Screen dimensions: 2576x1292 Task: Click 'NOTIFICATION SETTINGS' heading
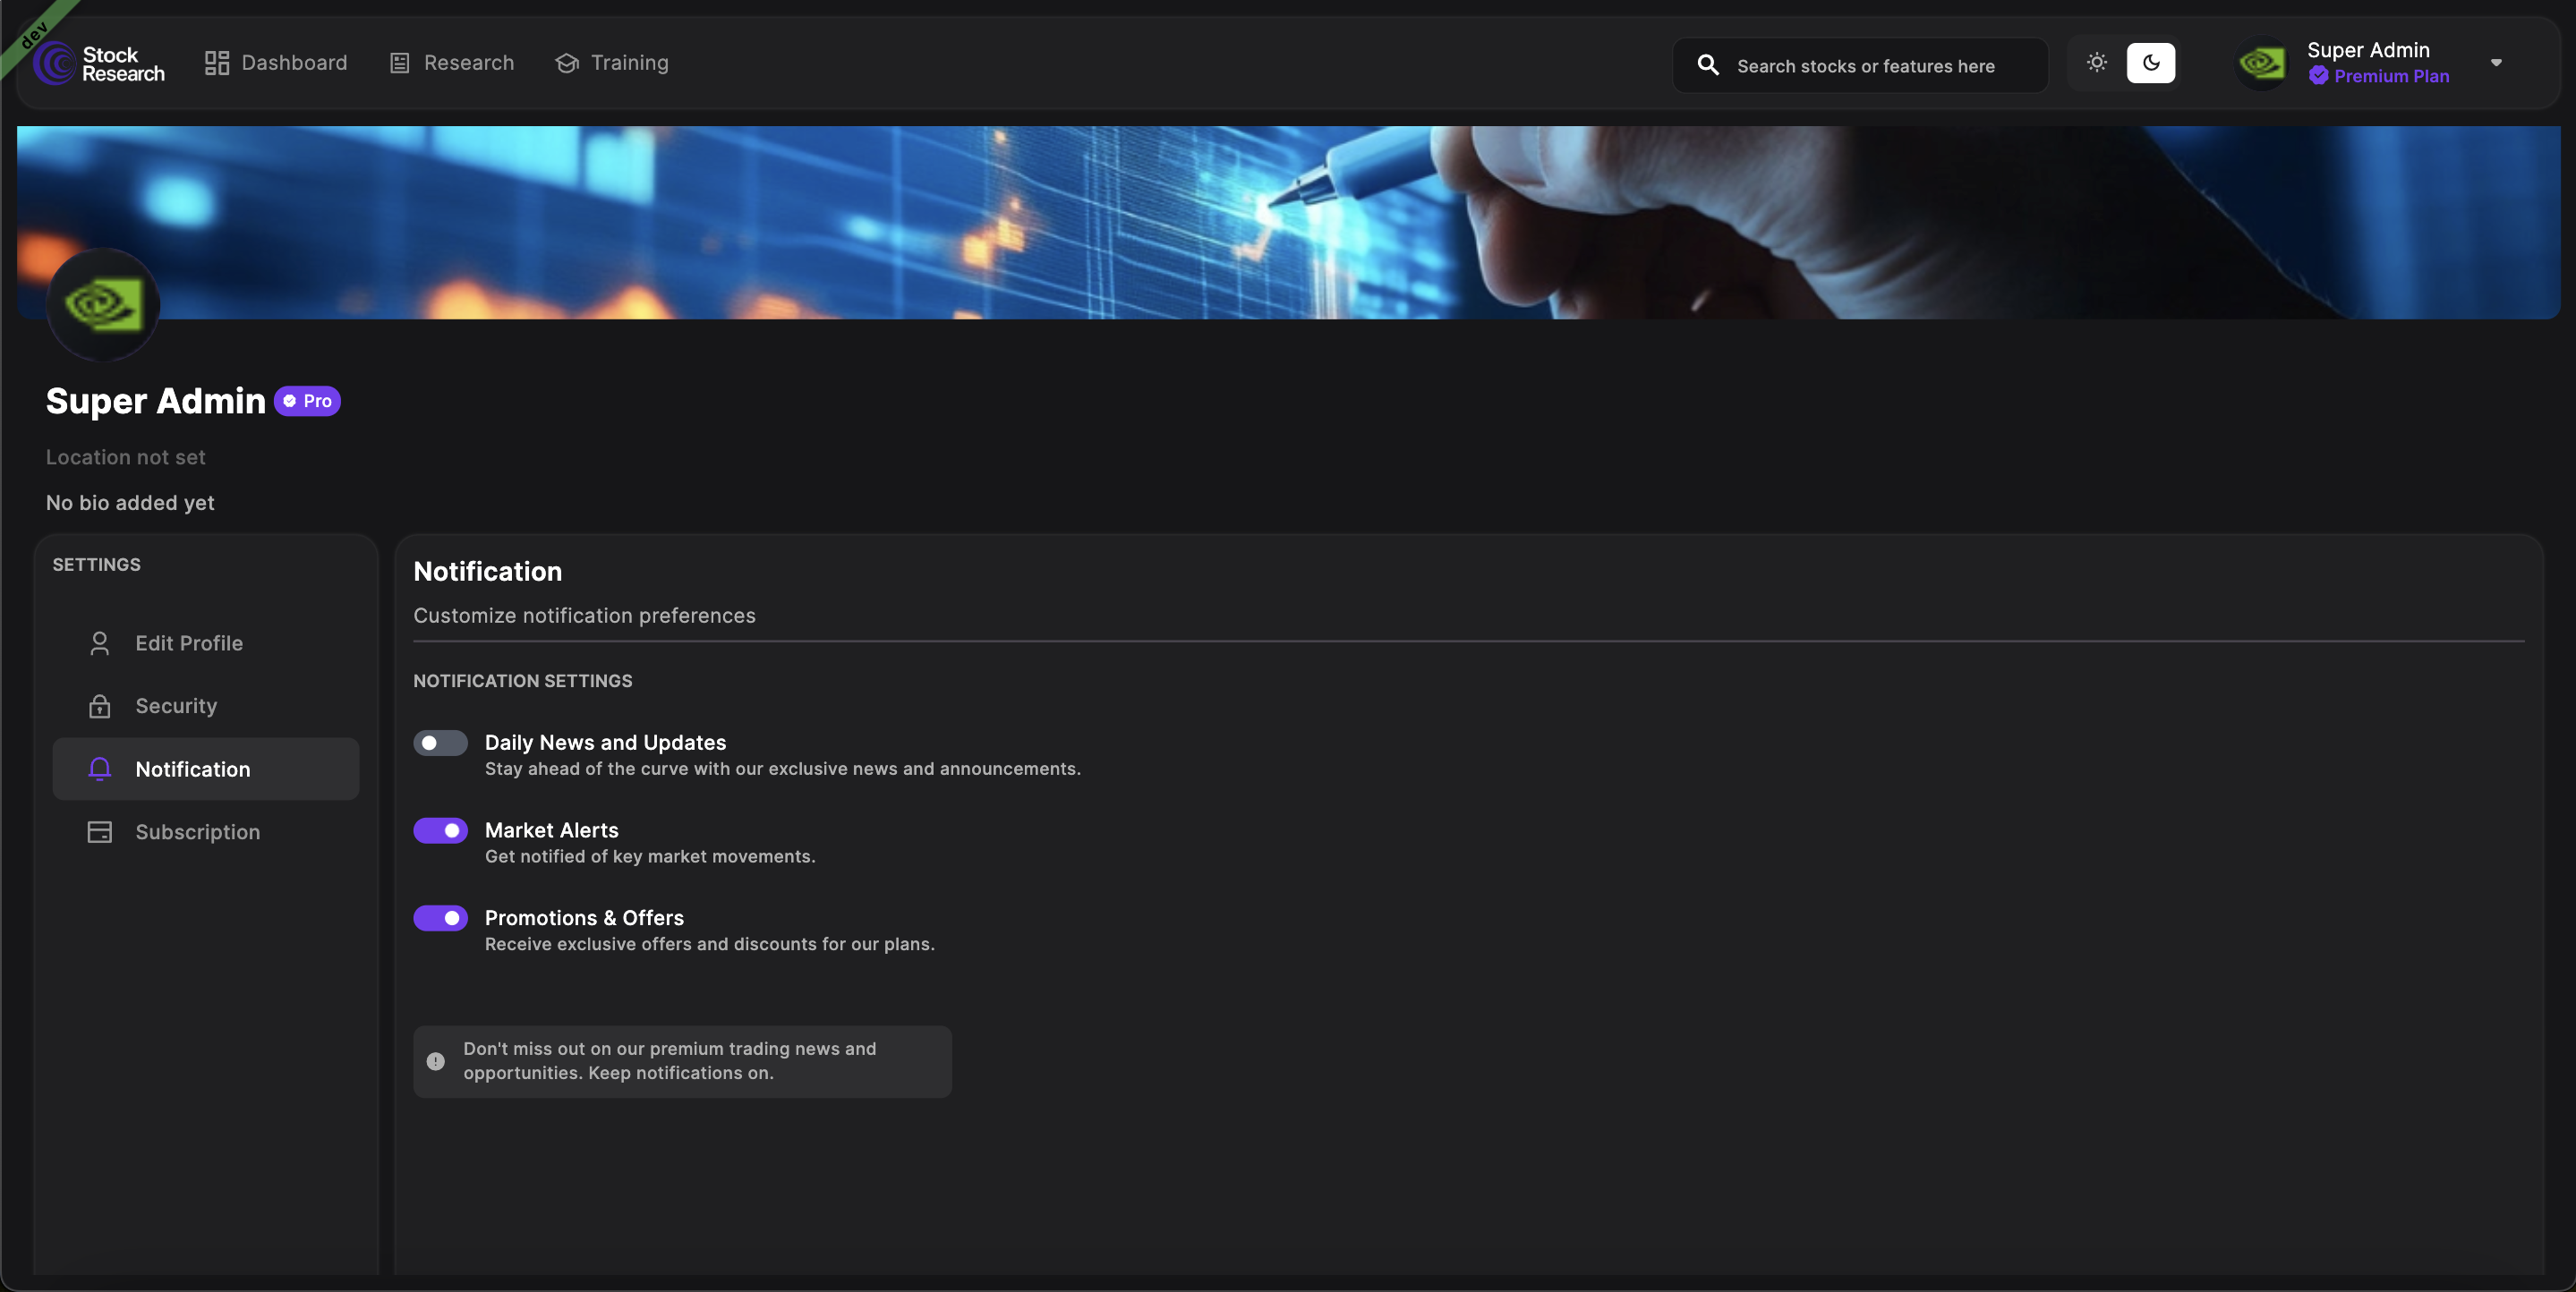523,681
